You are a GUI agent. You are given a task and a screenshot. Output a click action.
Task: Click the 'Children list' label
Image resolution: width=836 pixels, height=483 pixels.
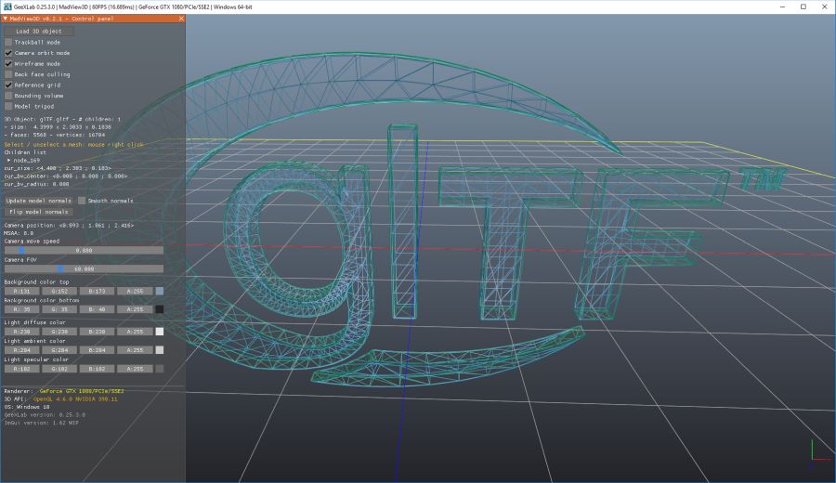[x=25, y=152]
